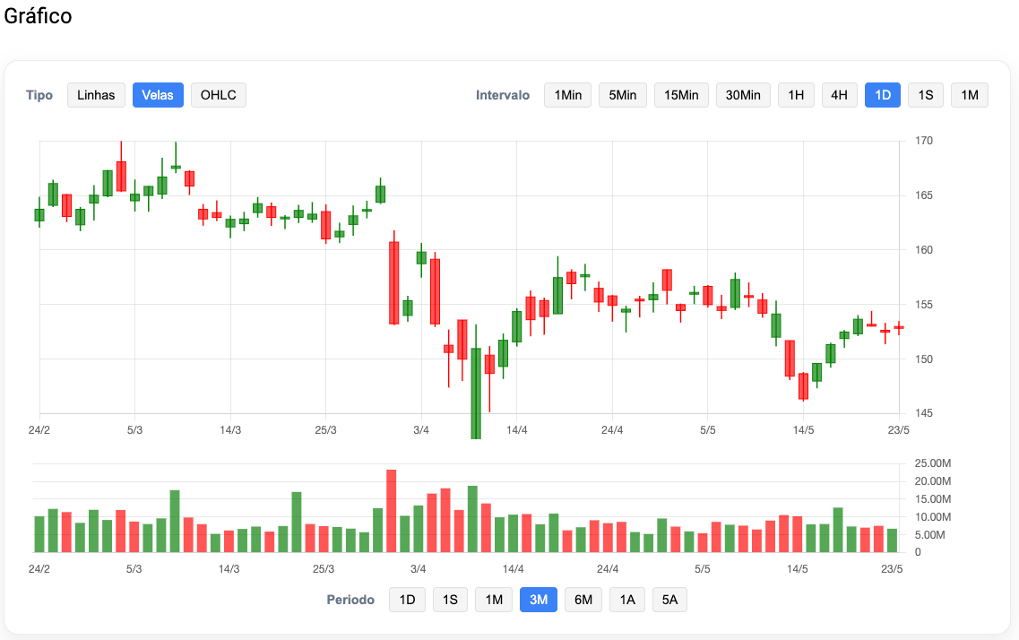
Task: Switch interval to 1S weekly
Action: pyautogui.click(x=926, y=95)
